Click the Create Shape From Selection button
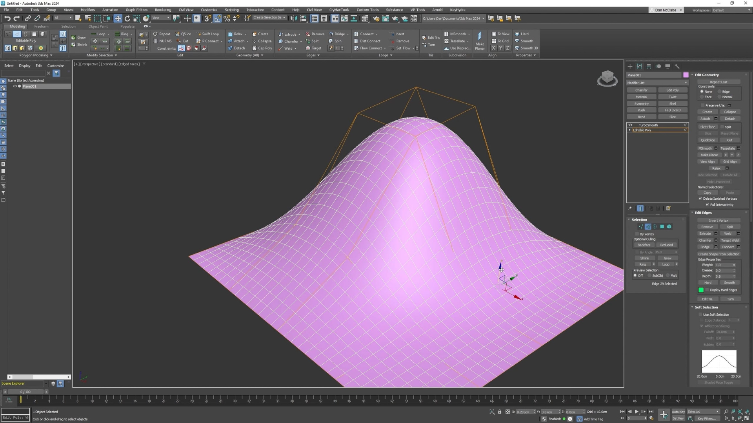753x423 pixels. pos(718,254)
